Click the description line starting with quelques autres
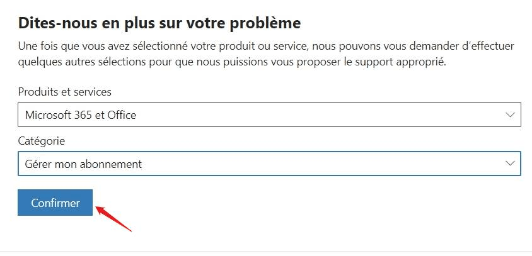Image resolution: width=532 pixels, height=256 pixels. 232,62
